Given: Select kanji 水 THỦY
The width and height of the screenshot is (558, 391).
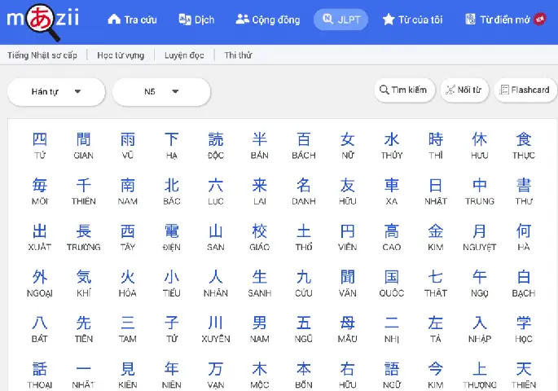Looking at the screenshot, I should [x=392, y=146].
